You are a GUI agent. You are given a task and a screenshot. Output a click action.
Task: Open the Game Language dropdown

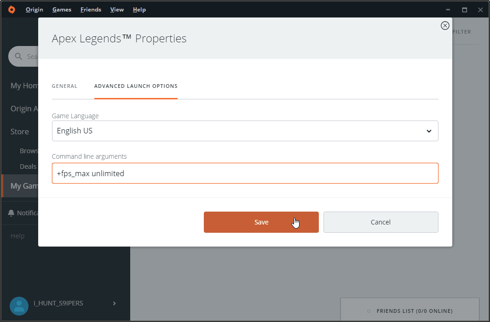coord(245,131)
